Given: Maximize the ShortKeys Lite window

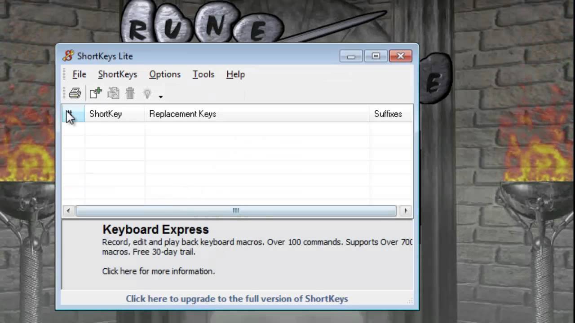Looking at the screenshot, I should click(376, 56).
